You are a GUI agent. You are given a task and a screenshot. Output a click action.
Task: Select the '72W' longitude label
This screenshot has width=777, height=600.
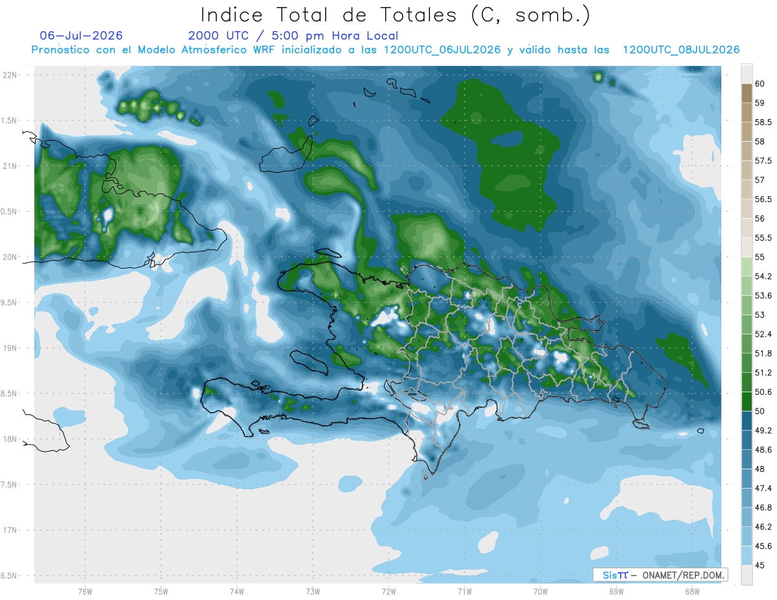point(388,591)
